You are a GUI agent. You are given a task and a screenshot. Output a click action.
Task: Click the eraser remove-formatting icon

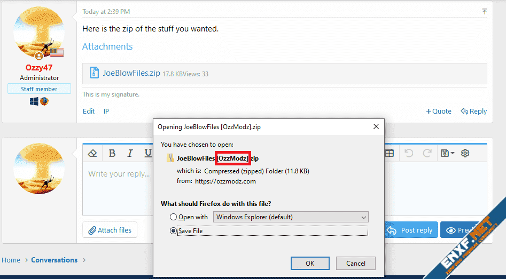[92, 154]
